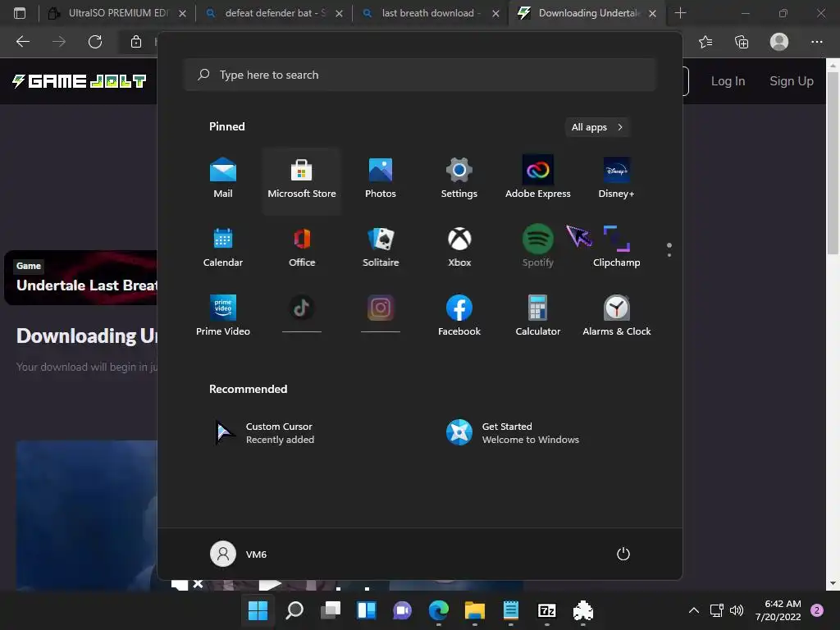Expand the All apps list

tap(597, 127)
